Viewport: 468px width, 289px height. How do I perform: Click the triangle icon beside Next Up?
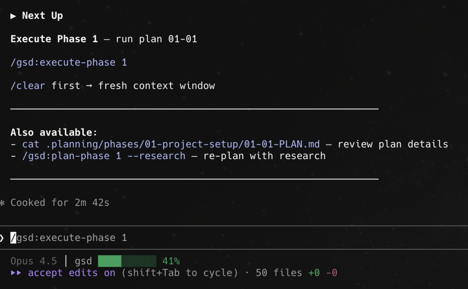click(13, 16)
